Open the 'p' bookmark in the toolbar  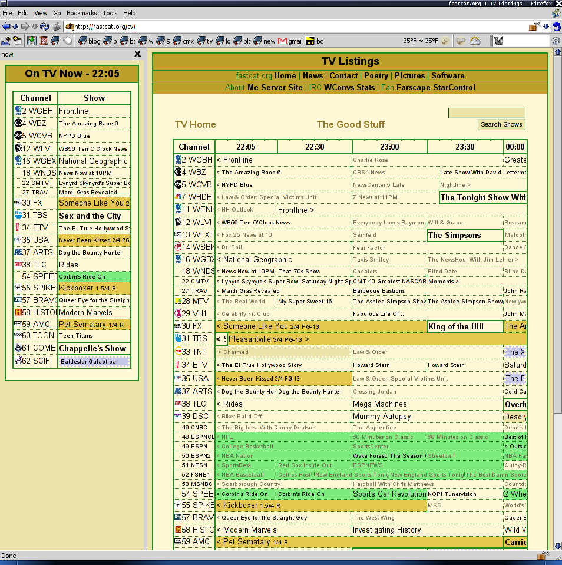tap(110, 41)
